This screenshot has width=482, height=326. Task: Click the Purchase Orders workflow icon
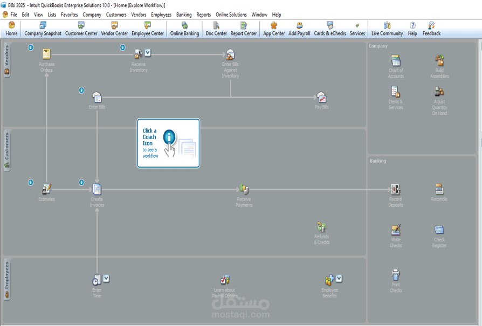[x=46, y=54]
